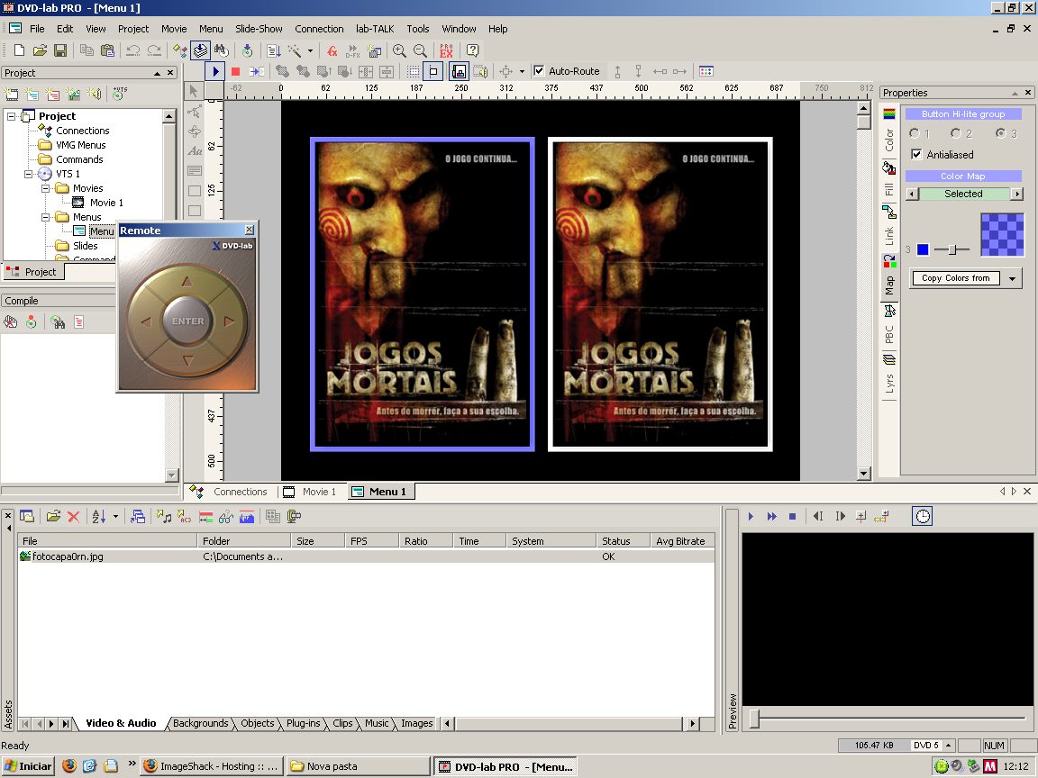Click the Zoom out magnifier icon
The image size is (1038, 778).
coord(420,50)
